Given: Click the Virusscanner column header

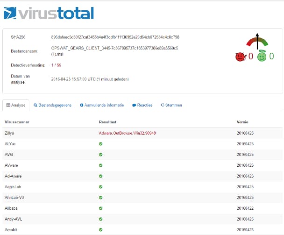Looking at the screenshot, I should (x=17, y=122).
